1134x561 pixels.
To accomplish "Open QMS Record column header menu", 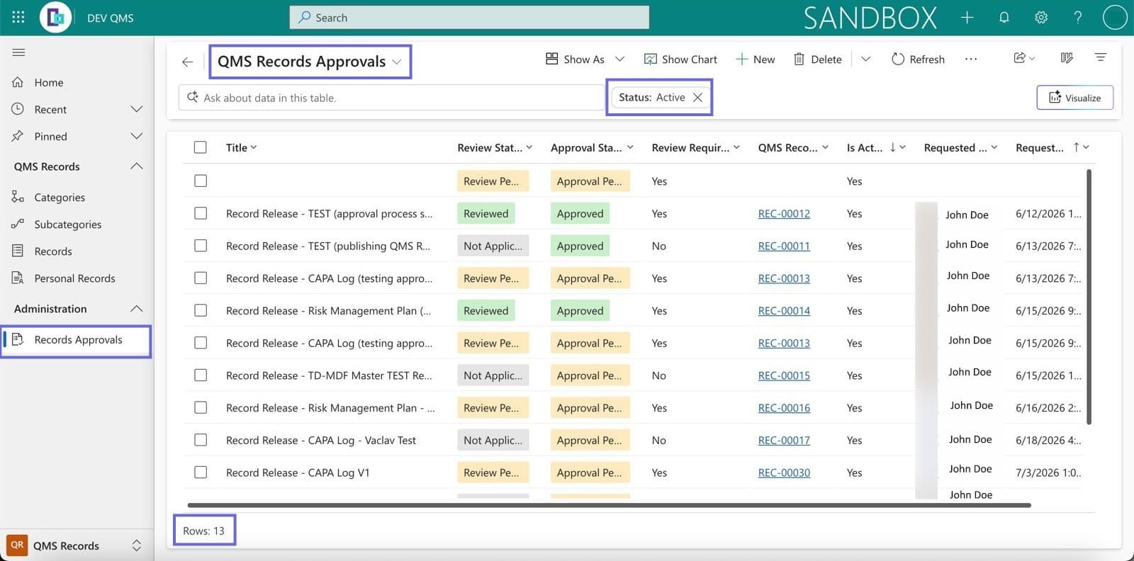I will click(793, 147).
